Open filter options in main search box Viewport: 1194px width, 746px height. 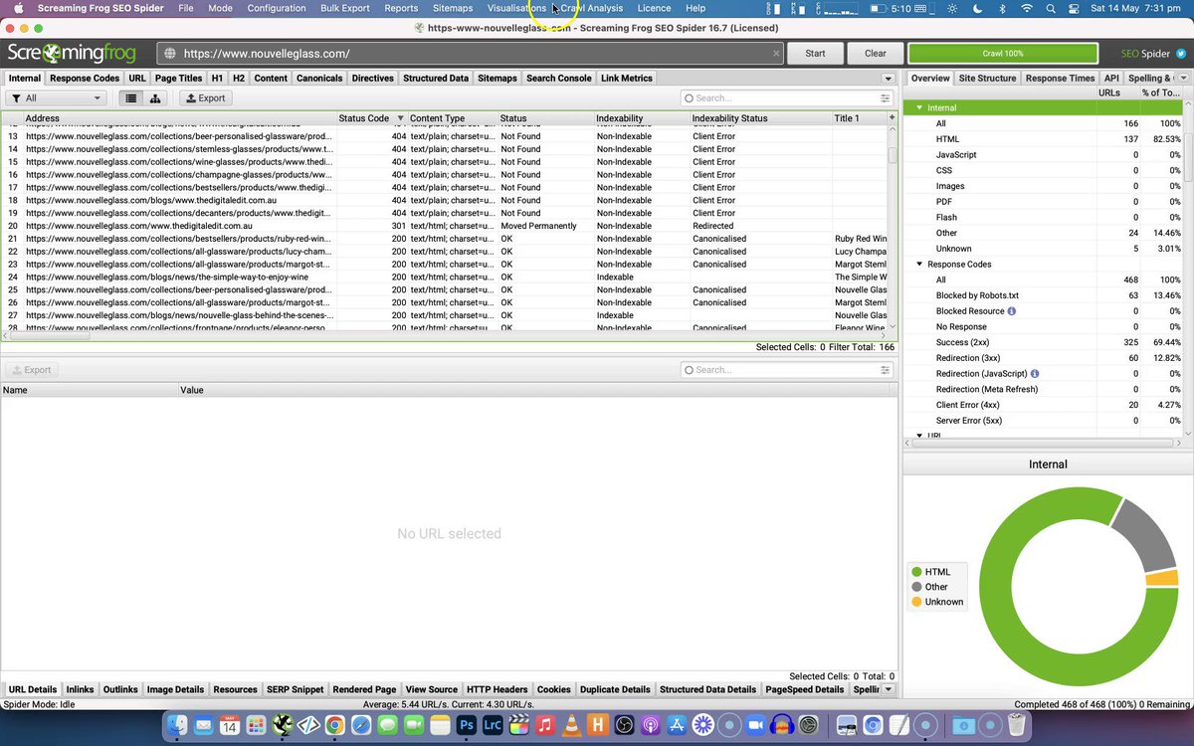(x=885, y=98)
